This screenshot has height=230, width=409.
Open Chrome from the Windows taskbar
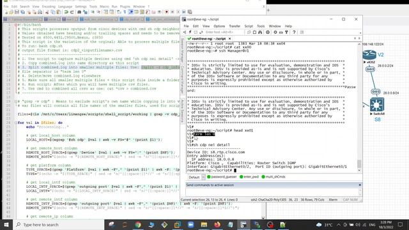(x=138, y=224)
